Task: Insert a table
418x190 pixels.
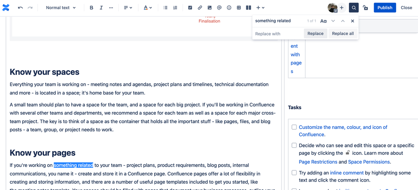Action: coord(239,8)
